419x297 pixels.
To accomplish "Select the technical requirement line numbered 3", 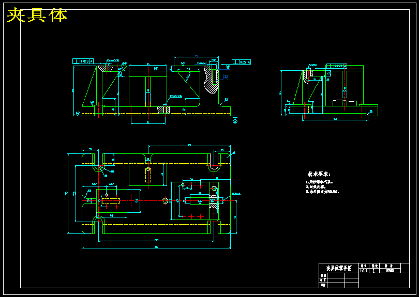I will coord(323,192).
